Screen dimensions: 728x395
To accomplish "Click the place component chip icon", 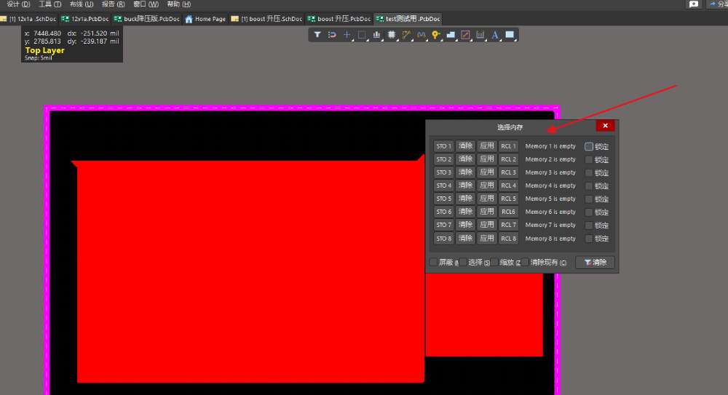I will click(x=392, y=35).
